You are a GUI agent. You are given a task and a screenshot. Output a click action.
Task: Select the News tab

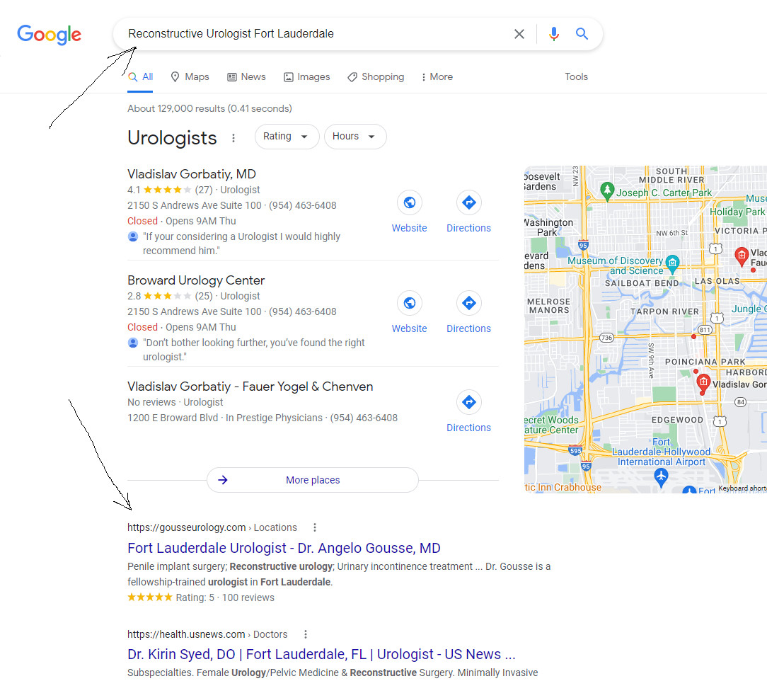246,77
